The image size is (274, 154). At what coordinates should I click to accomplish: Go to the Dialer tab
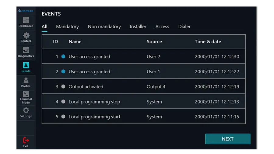tap(184, 26)
